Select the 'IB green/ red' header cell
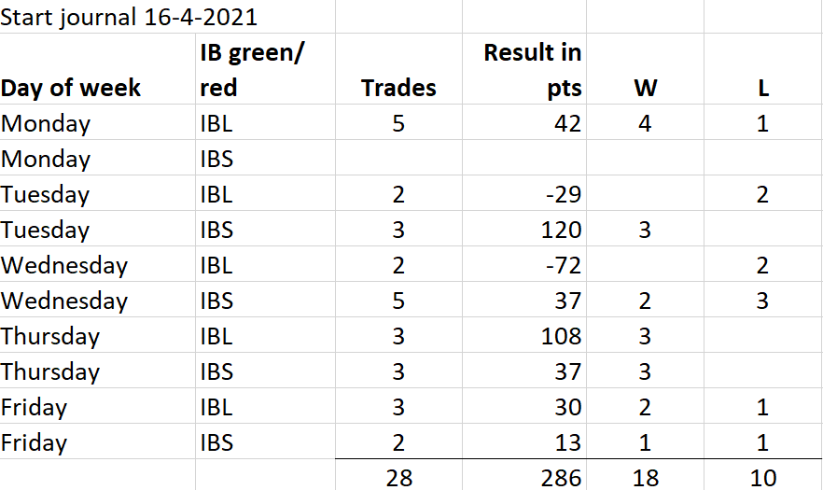The image size is (823, 490). [266, 69]
